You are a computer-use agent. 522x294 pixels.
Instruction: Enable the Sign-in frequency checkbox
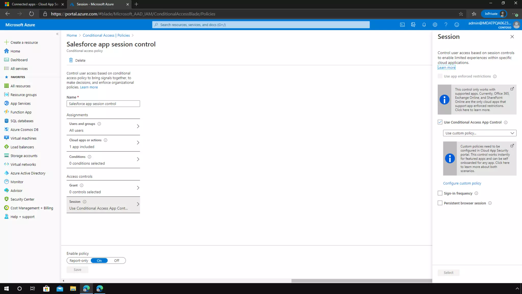[x=440, y=193]
